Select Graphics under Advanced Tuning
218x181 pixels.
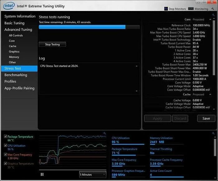pyautogui.click(x=14, y=51)
